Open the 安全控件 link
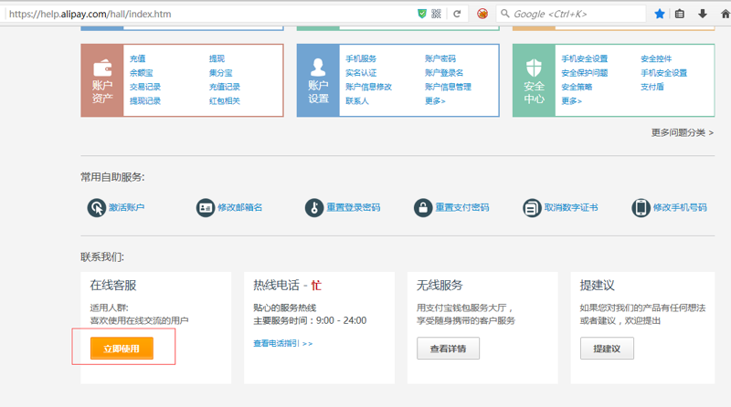Image resolution: width=731 pixels, height=407 pixels. (x=656, y=58)
